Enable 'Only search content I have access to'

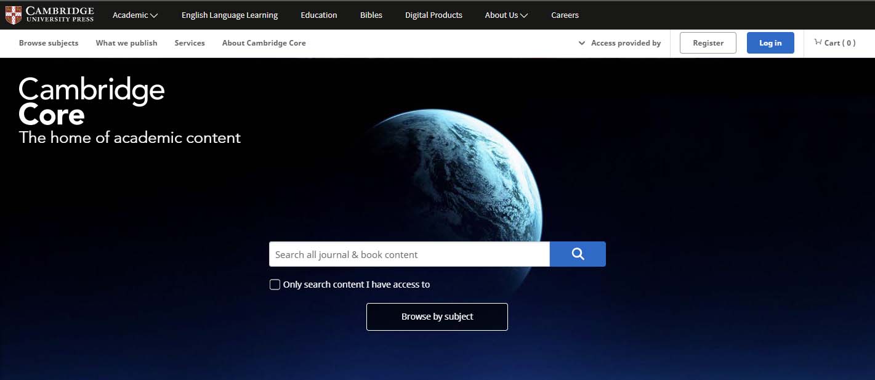(275, 285)
